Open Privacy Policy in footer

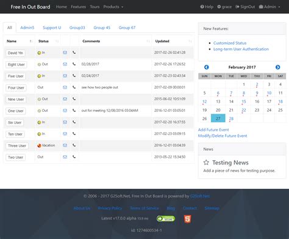tap(110, 208)
